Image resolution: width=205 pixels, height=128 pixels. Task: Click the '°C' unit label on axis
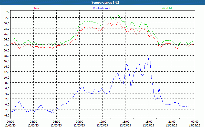click(x=8, y=12)
